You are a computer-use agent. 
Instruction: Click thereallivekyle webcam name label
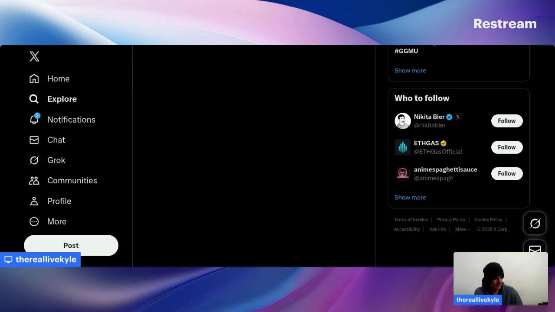(x=478, y=300)
